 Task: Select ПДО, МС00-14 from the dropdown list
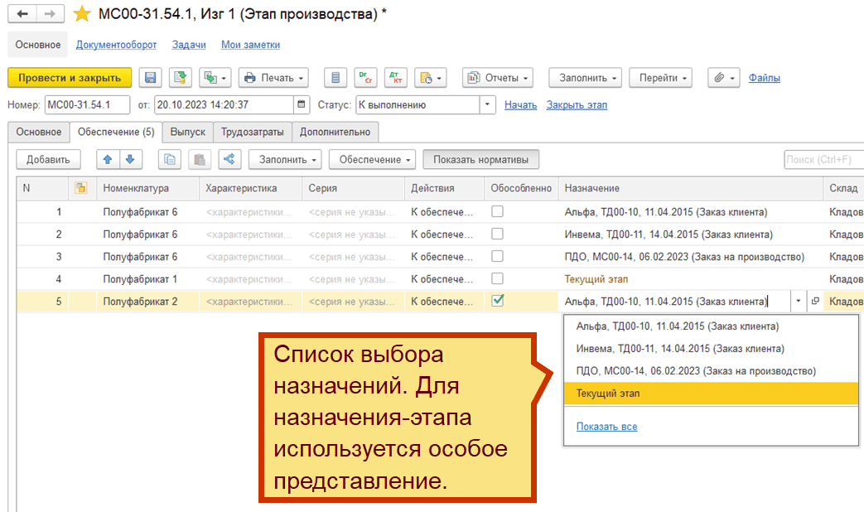click(x=711, y=371)
